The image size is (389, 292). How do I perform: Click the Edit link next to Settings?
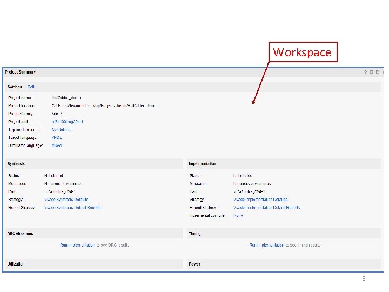31,87
